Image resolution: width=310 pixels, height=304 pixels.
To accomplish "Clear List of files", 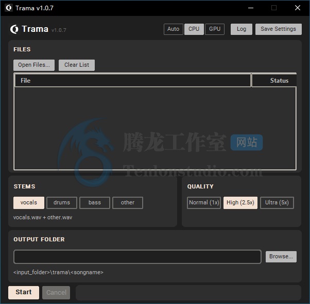I will point(77,65).
